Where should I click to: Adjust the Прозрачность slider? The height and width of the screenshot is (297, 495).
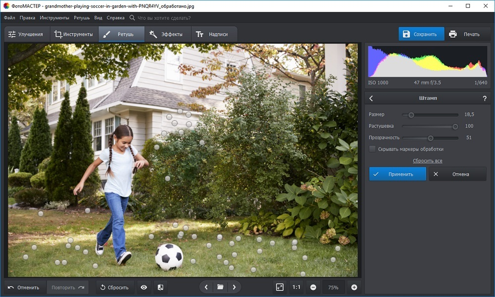[x=430, y=138]
